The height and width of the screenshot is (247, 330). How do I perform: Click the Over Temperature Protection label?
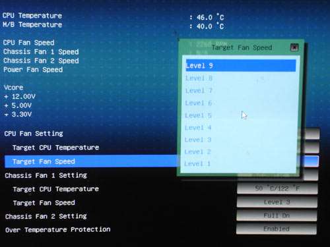click(58, 230)
